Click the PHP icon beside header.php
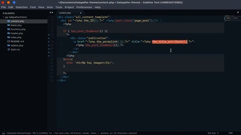Screen dimensions: 241x135 9,33
